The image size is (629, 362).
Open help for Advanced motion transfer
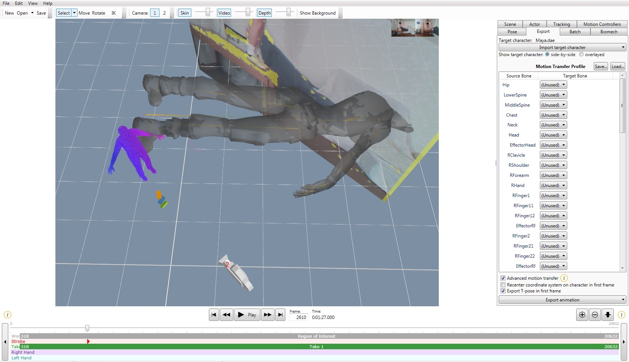564,278
